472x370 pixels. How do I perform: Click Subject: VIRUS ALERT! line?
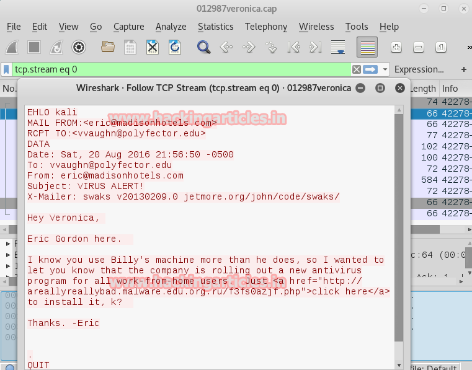click(86, 186)
